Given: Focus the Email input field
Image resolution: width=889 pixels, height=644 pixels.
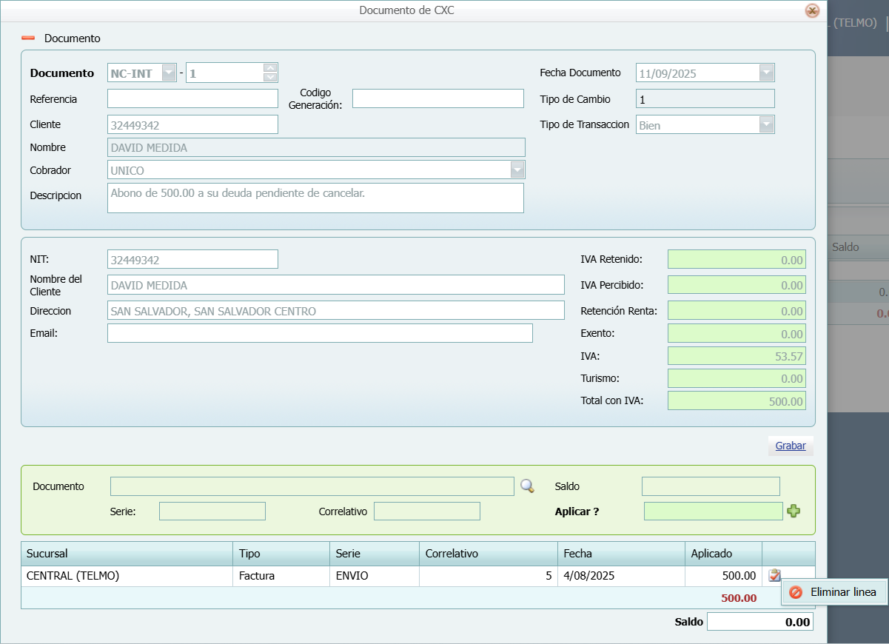Looking at the screenshot, I should [320, 333].
